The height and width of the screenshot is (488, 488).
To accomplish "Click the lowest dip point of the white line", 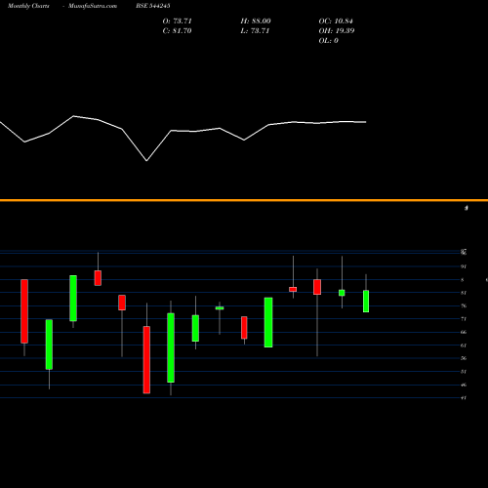I will (x=146, y=160).
